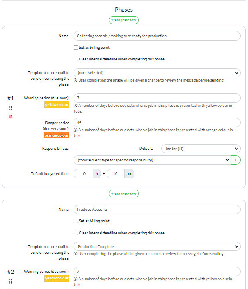The image size is (248, 289).
Task: Enable 'Set as billing point' for Produce Accounts
Action: tap(76, 221)
